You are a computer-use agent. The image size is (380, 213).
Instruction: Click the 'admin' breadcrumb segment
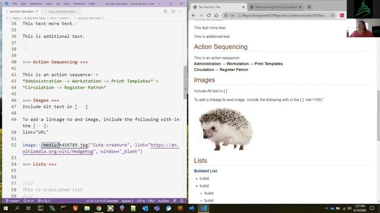(64, 18)
